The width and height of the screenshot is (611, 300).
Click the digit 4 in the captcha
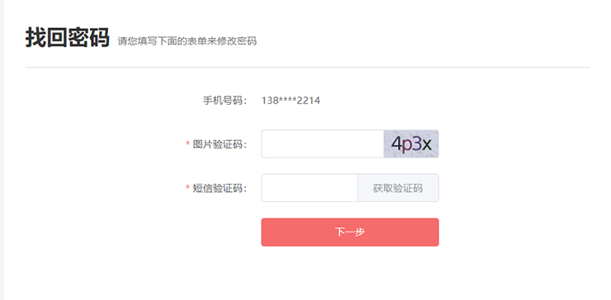coord(396,143)
